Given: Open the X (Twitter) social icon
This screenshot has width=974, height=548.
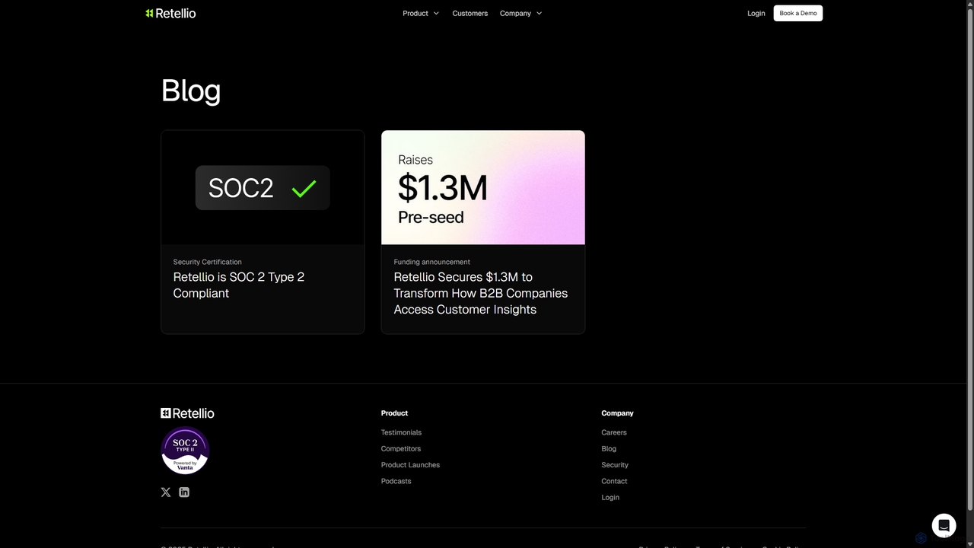Looking at the screenshot, I should 166,492.
